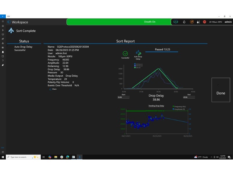Click the water droplet status icon
Image resolution: width=233 pixels, height=174 pixels.
tap(184, 22)
